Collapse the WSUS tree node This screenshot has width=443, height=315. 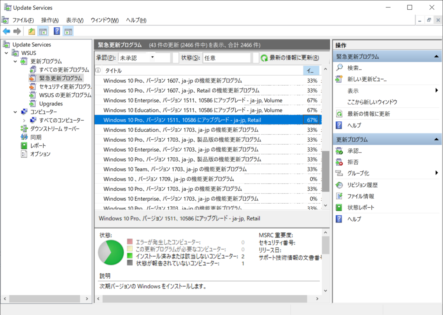click(x=7, y=53)
